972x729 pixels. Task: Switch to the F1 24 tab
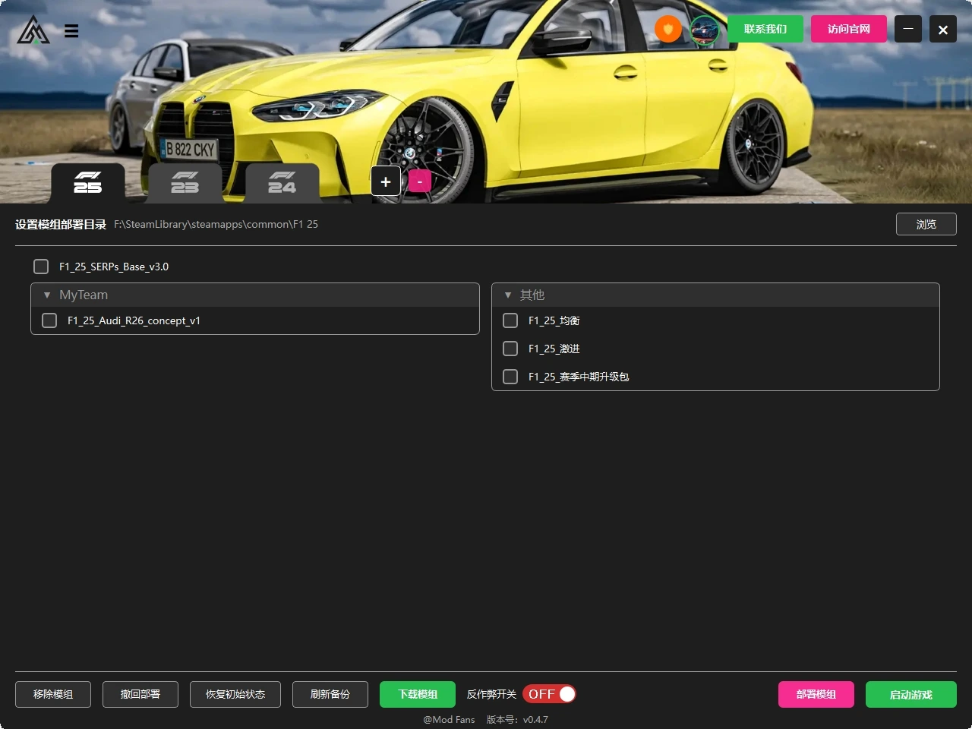pos(282,183)
